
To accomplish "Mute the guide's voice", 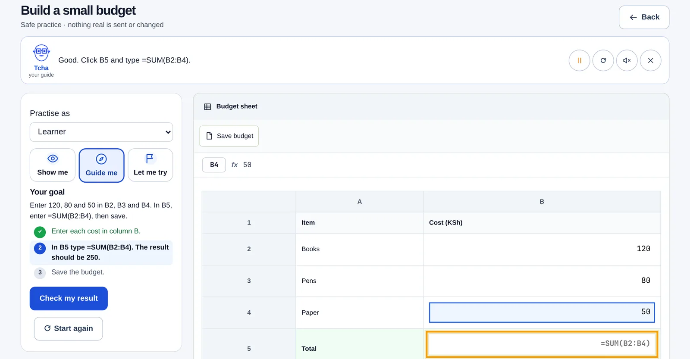I will tap(627, 60).
